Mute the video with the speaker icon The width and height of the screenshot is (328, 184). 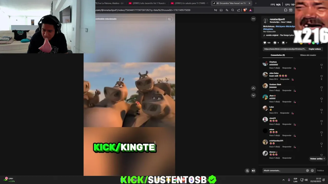click(x=253, y=171)
